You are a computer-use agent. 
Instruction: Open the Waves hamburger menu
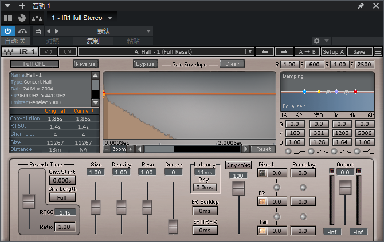click(x=378, y=52)
